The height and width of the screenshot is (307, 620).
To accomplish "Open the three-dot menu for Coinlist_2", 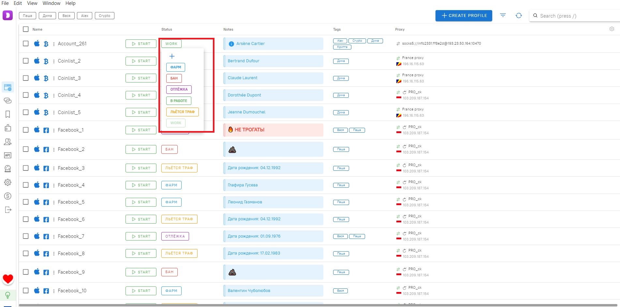I will (54, 61).
